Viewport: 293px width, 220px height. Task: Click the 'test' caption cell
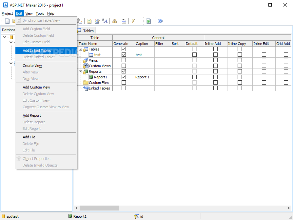pos(145,55)
